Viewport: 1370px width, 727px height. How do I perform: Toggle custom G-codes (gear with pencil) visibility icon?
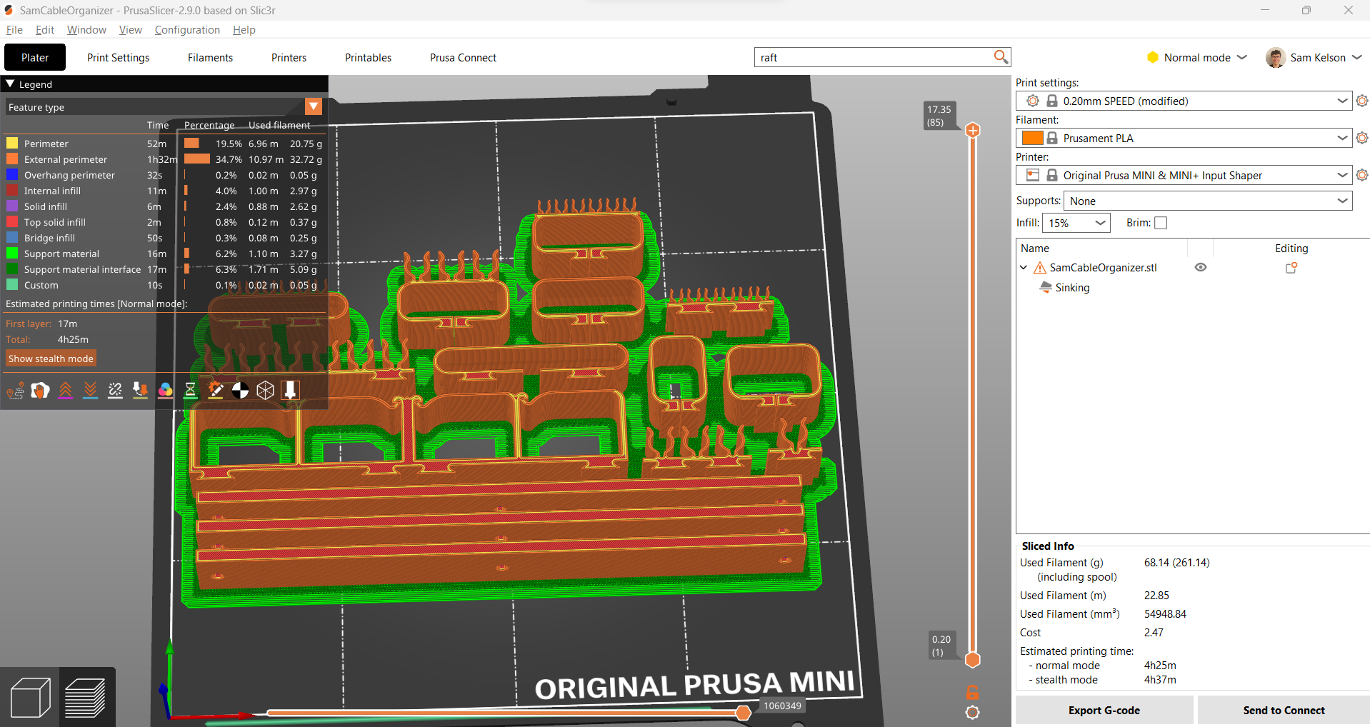[x=216, y=390]
